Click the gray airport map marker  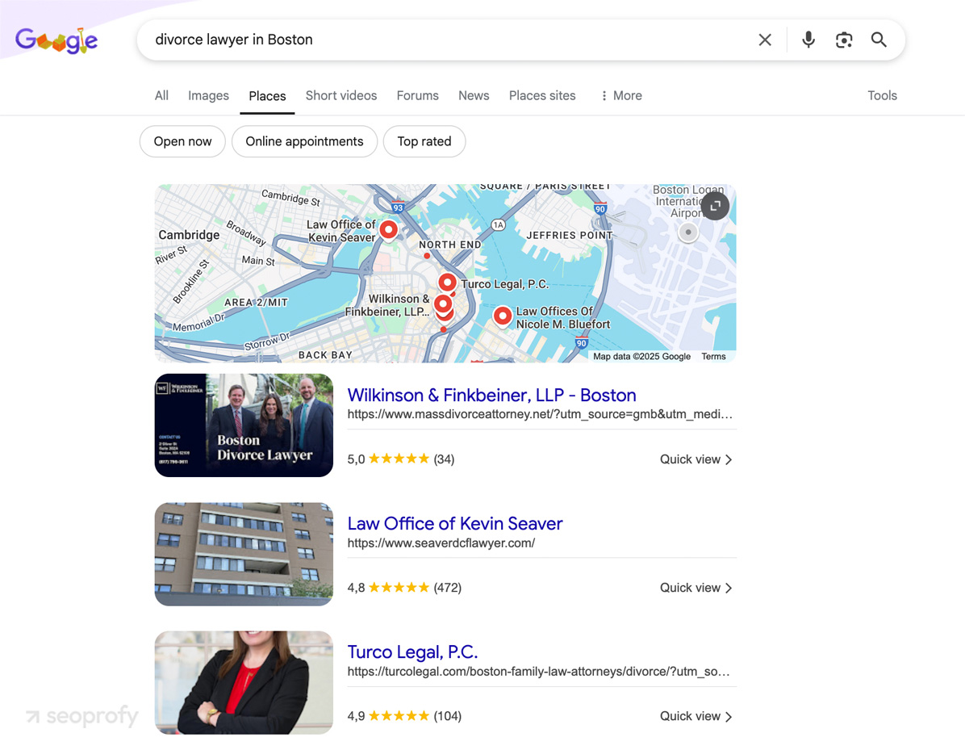point(688,232)
